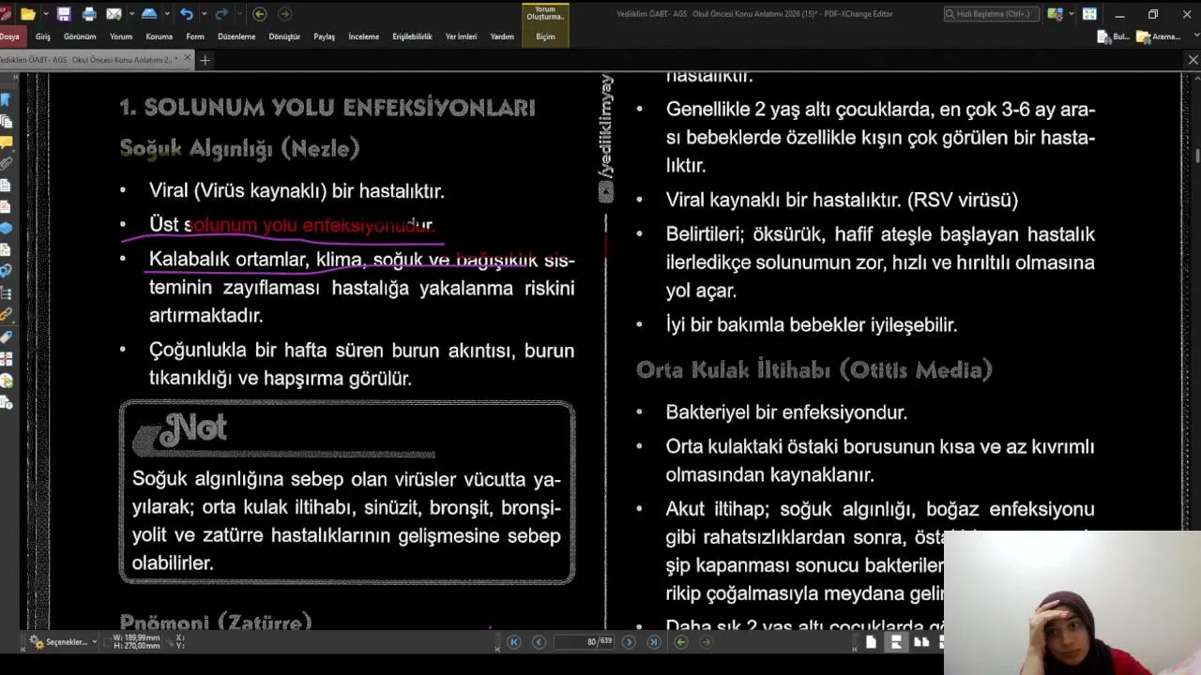Viewport: 1201px width, 675px height.
Task: Jump to first page button in status bar
Action: [x=514, y=642]
